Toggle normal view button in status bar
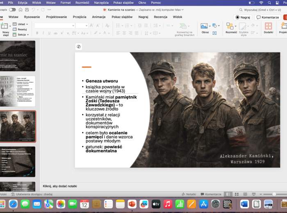Screen dimensions: 287x213 [228, 194]
